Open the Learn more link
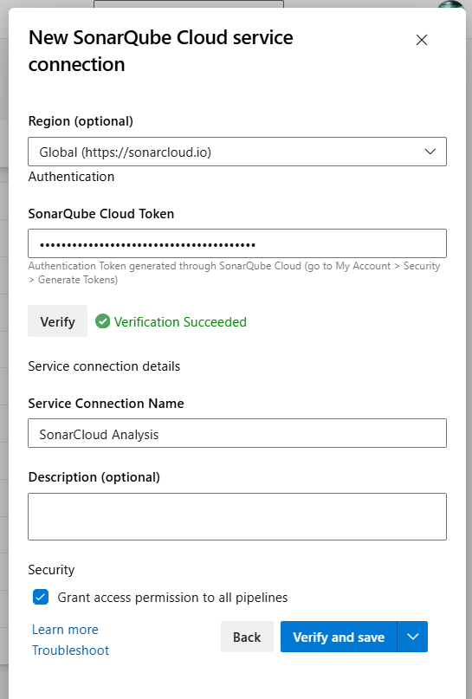Screen dimensions: 472x699 tap(65, 630)
